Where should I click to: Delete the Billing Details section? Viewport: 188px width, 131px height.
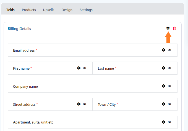tap(174, 28)
